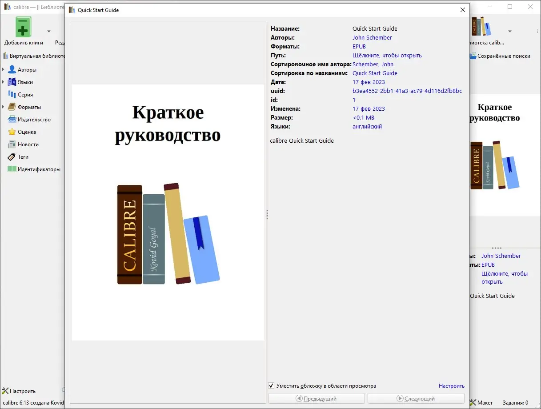Screen dimensions: 541x409
Task: Select the Authors icon in tag browser
Action: [x=12, y=70]
